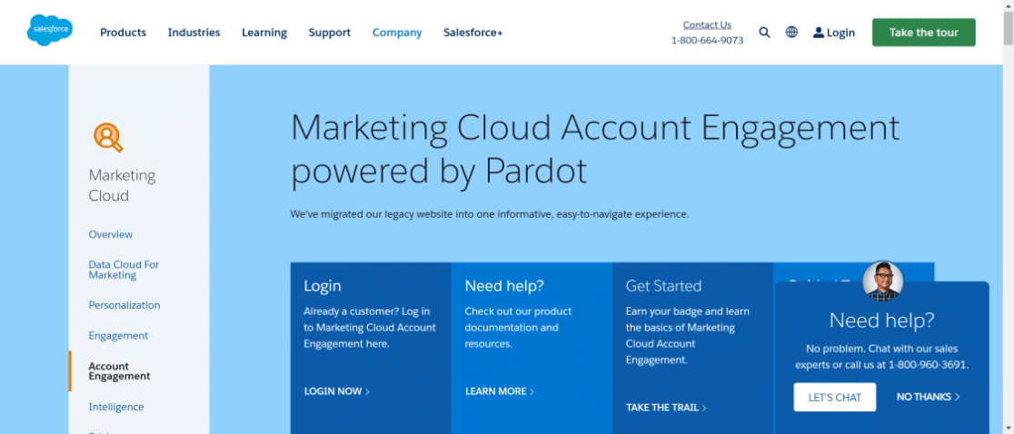
Task: Open the Salesforce+ menu item
Action: coord(472,33)
